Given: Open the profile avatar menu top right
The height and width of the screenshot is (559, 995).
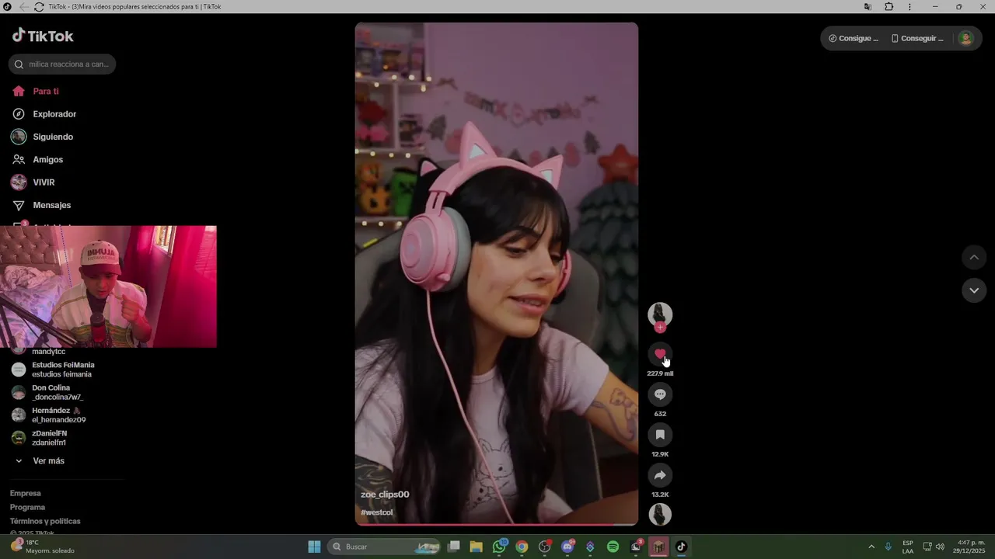Looking at the screenshot, I should pyautogui.click(x=965, y=38).
